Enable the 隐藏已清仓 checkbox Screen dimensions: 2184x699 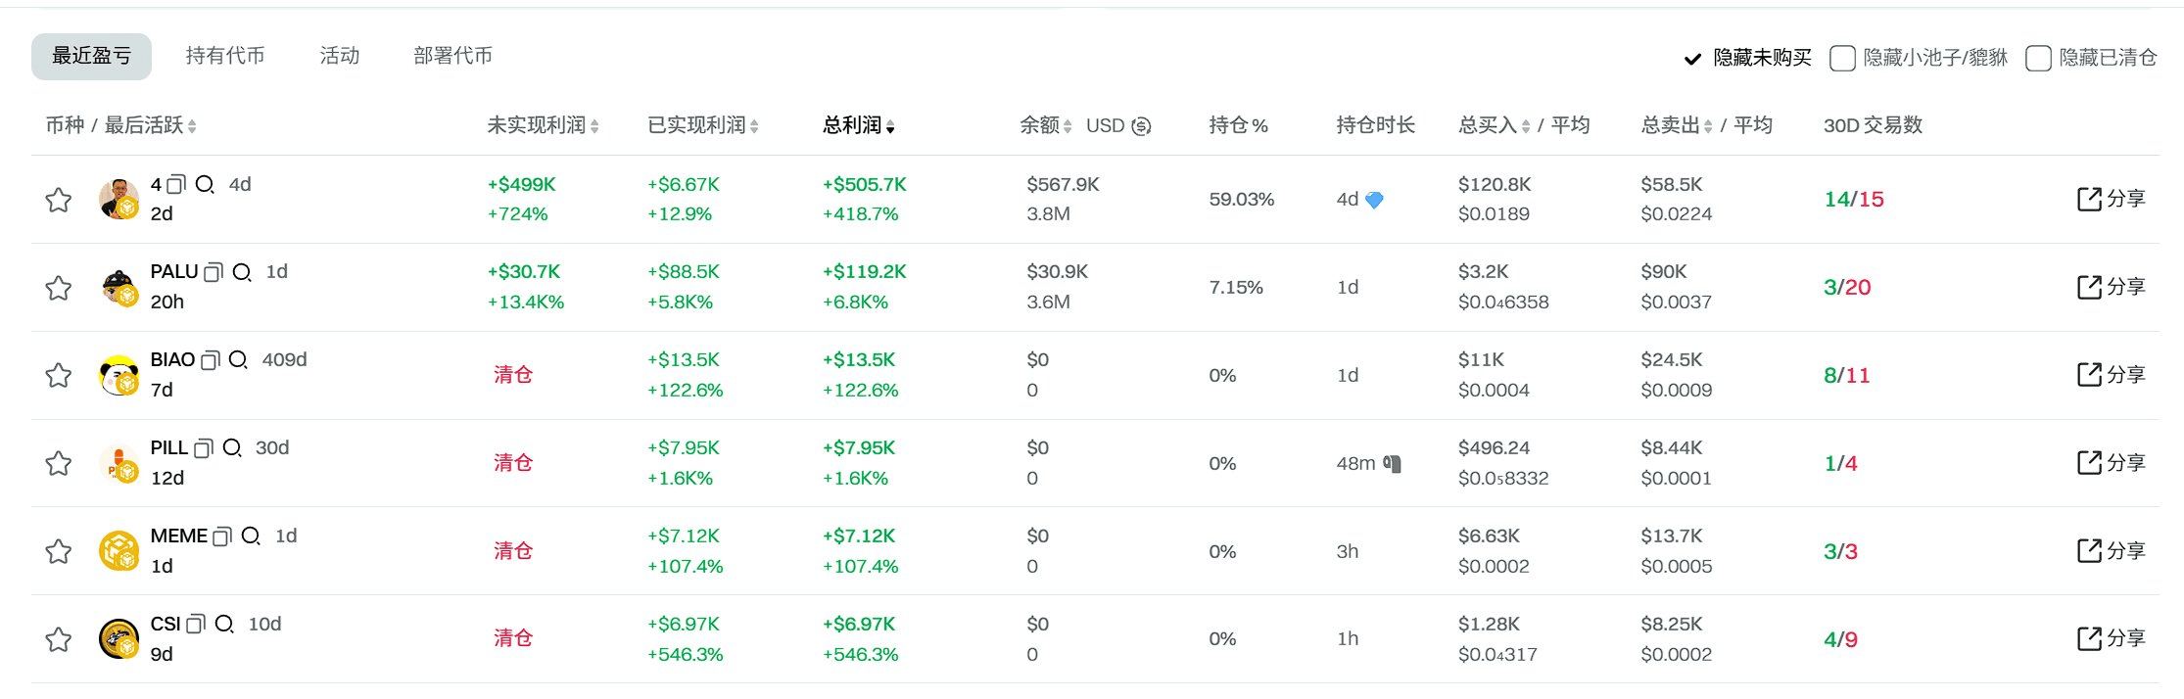pos(2038,59)
